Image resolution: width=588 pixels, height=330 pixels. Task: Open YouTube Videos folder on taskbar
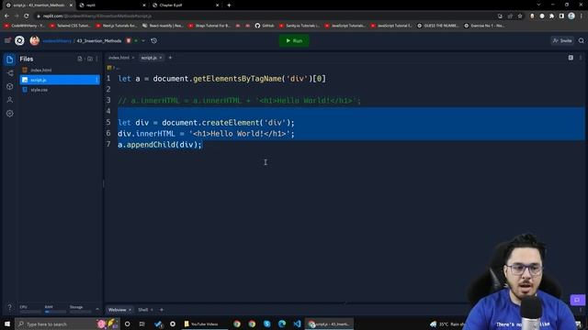(x=204, y=324)
